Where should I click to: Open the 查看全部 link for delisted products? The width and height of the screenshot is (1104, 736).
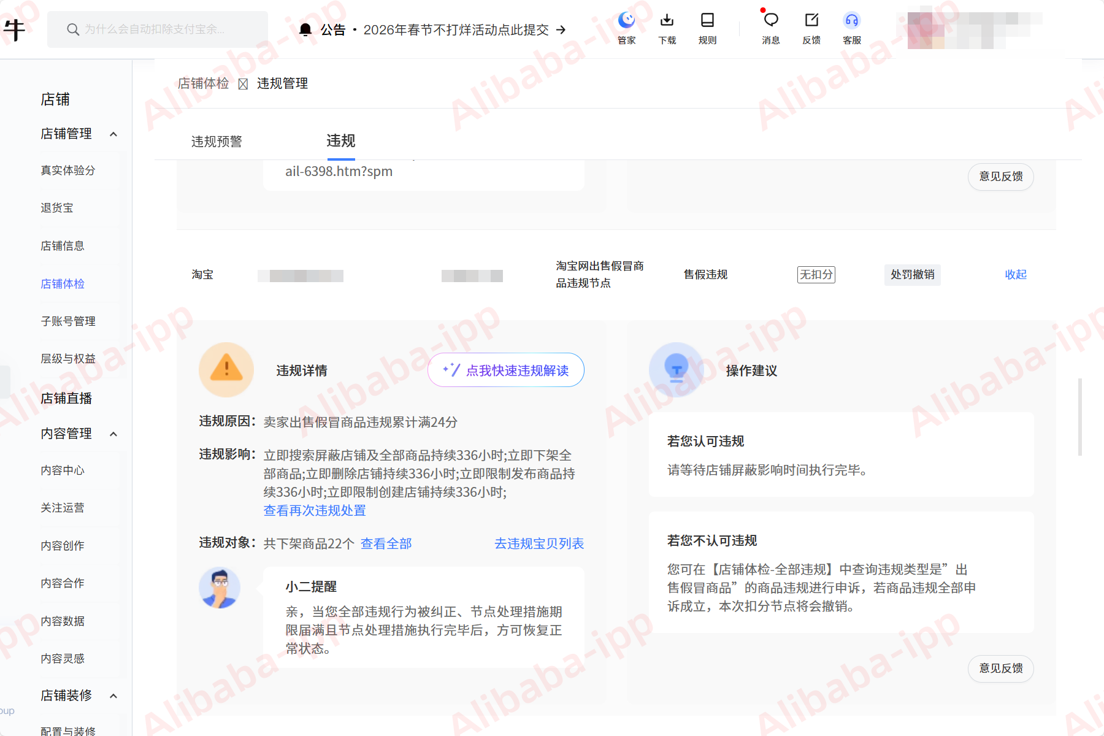(386, 543)
